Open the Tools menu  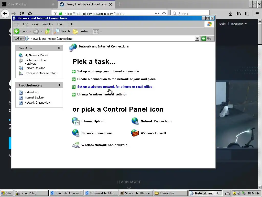60,24
